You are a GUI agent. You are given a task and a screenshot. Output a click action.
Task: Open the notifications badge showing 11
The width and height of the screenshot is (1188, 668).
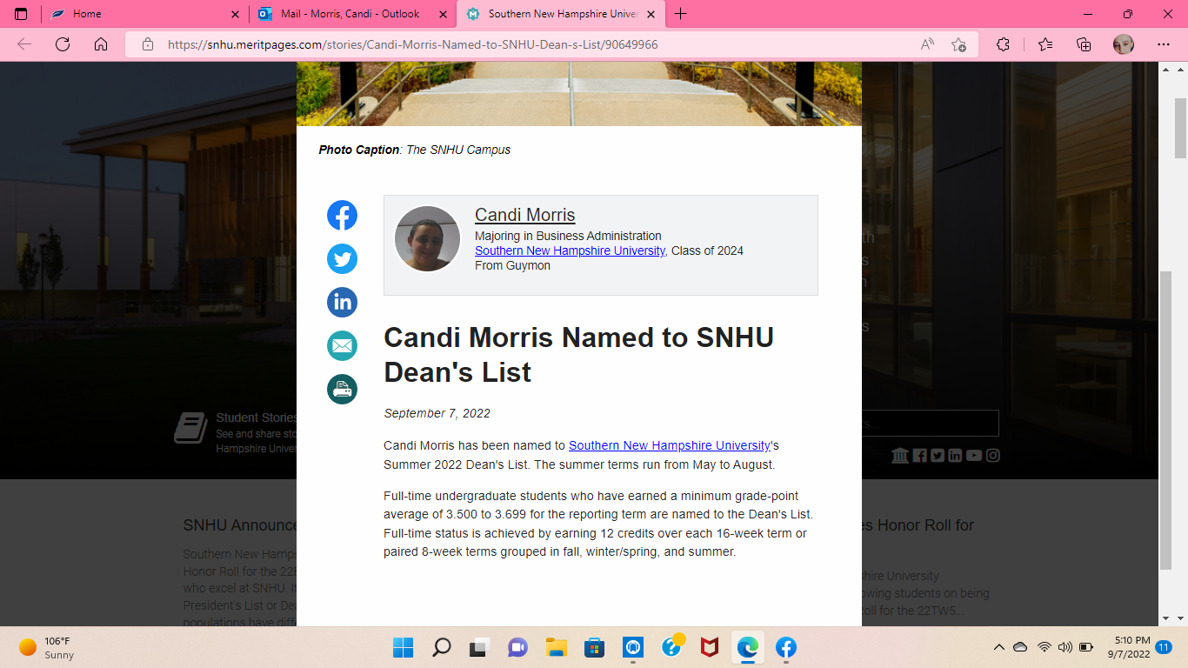pyautogui.click(x=1164, y=647)
